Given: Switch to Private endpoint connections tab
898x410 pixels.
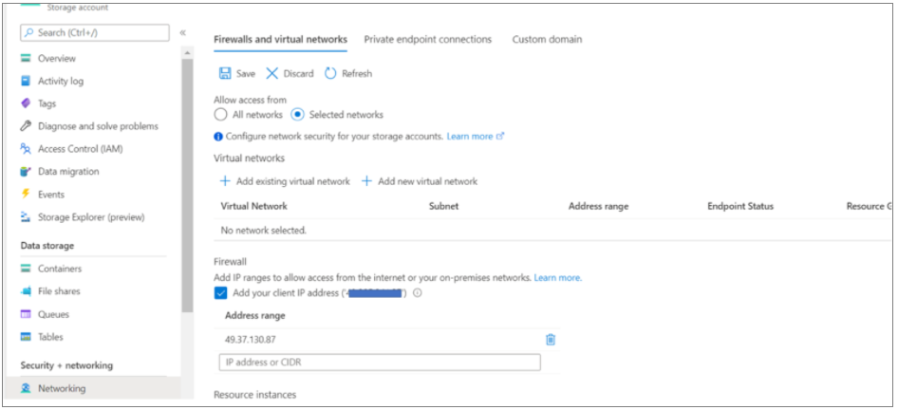Looking at the screenshot, I should click(428, 40).
